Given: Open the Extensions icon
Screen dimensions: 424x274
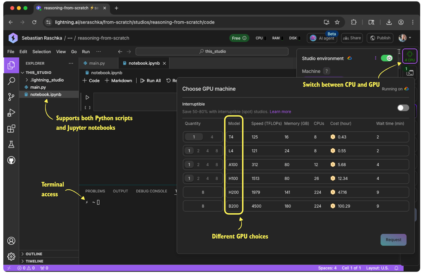Looking at the screenshot, I should tap(11, 129).
